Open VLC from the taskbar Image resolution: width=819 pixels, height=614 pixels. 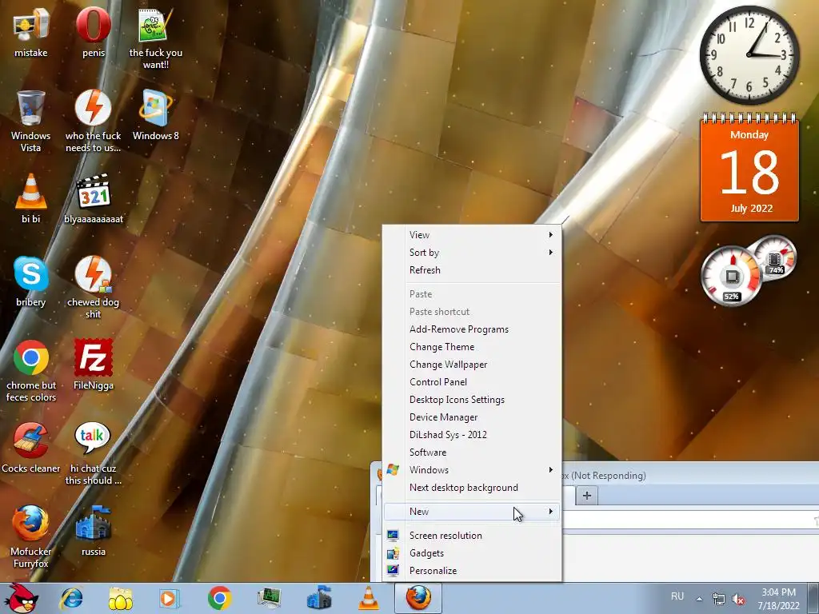click(x=369, y=598)
